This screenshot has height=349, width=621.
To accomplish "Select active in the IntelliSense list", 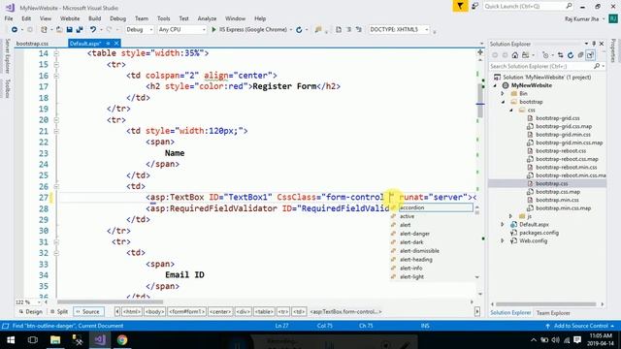I will [407, 216].
